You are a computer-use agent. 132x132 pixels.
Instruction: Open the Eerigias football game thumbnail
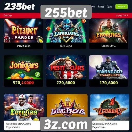(x=24, y=107)
